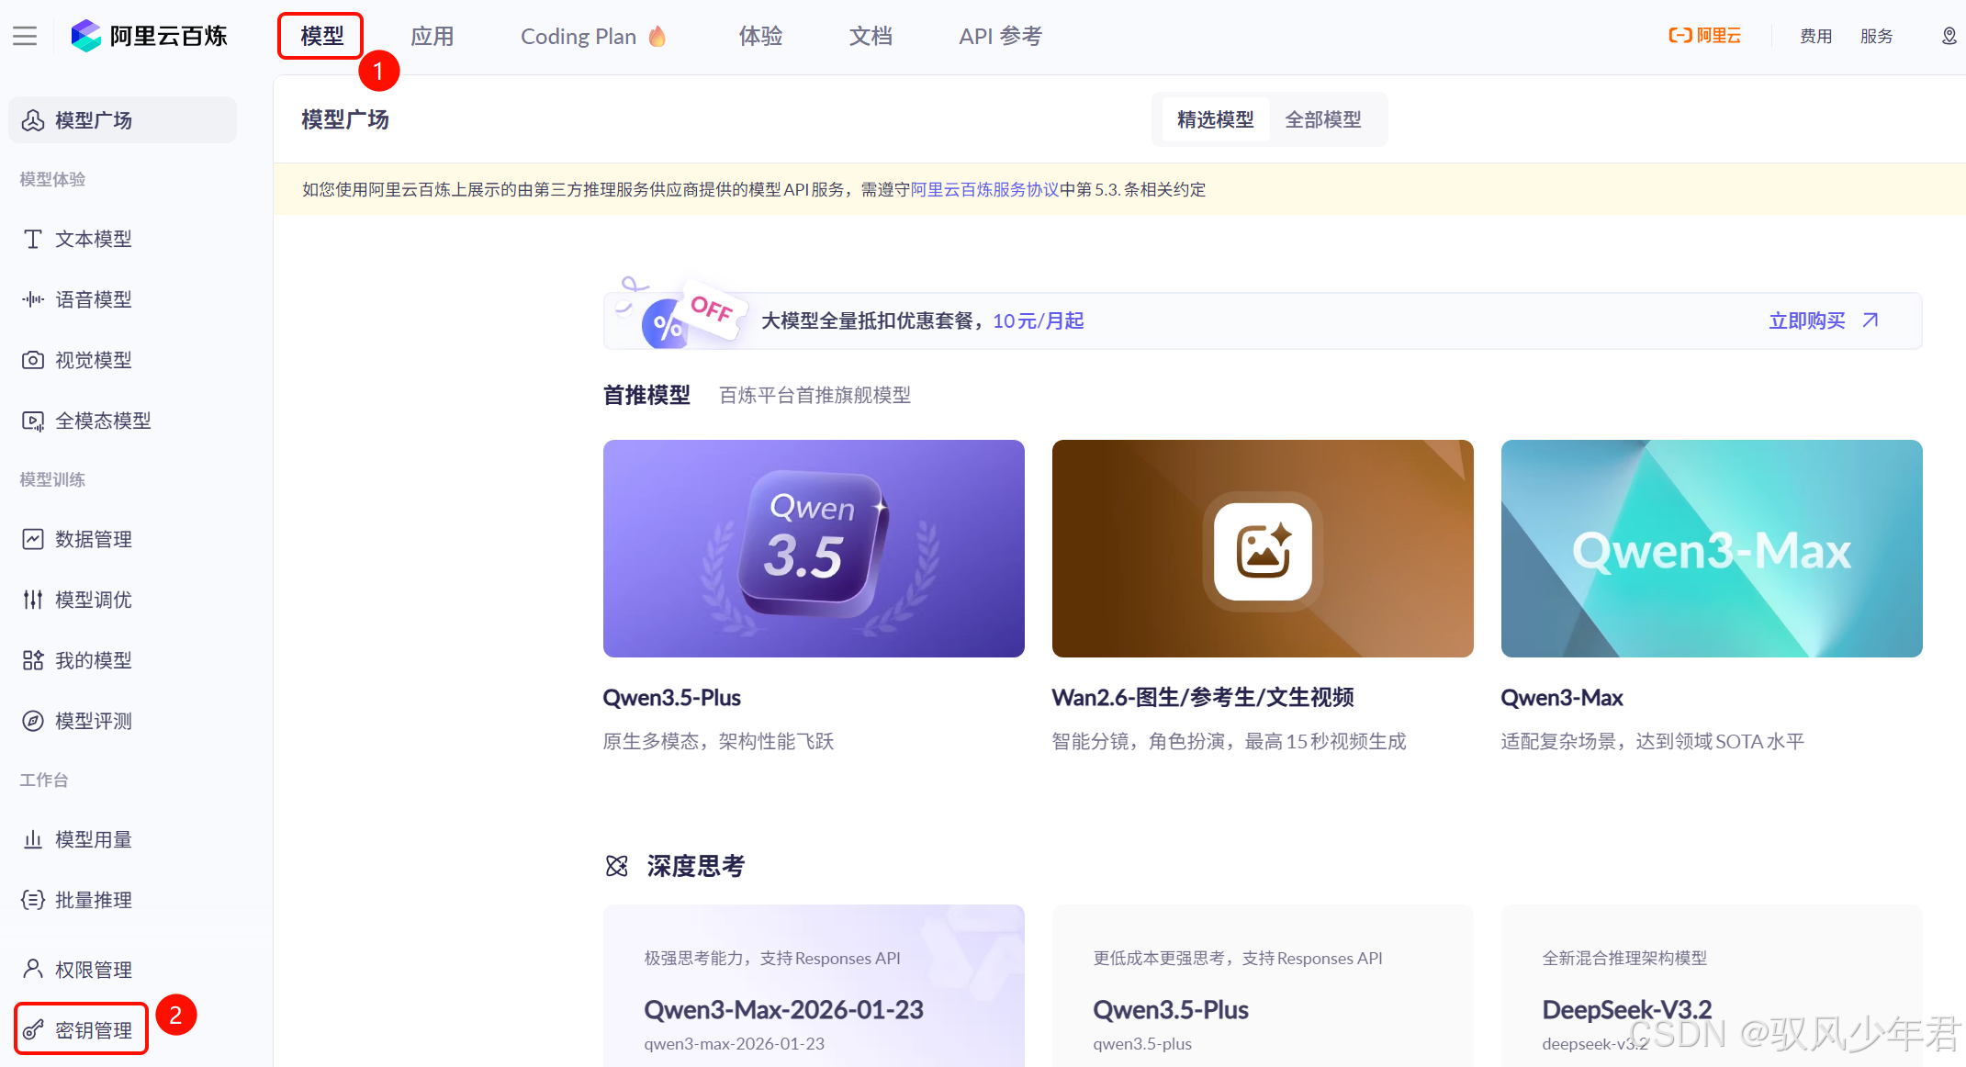Switch to the 全部模型 toggle
Image resolution: width=1966 pixels, height=1067 pixels.
pos(1322,119)
